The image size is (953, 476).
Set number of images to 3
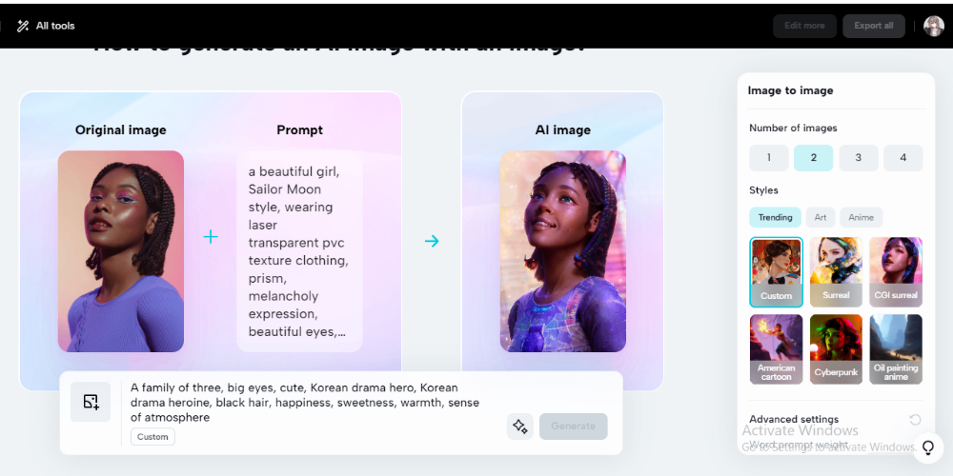click(859, 158)
